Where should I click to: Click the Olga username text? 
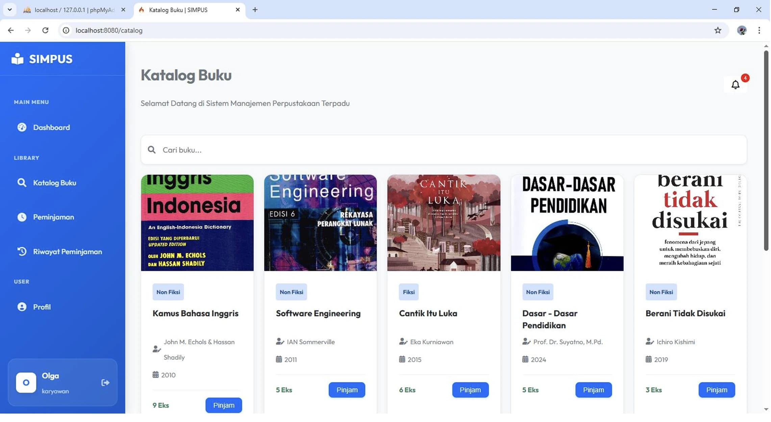click(50, 376)
